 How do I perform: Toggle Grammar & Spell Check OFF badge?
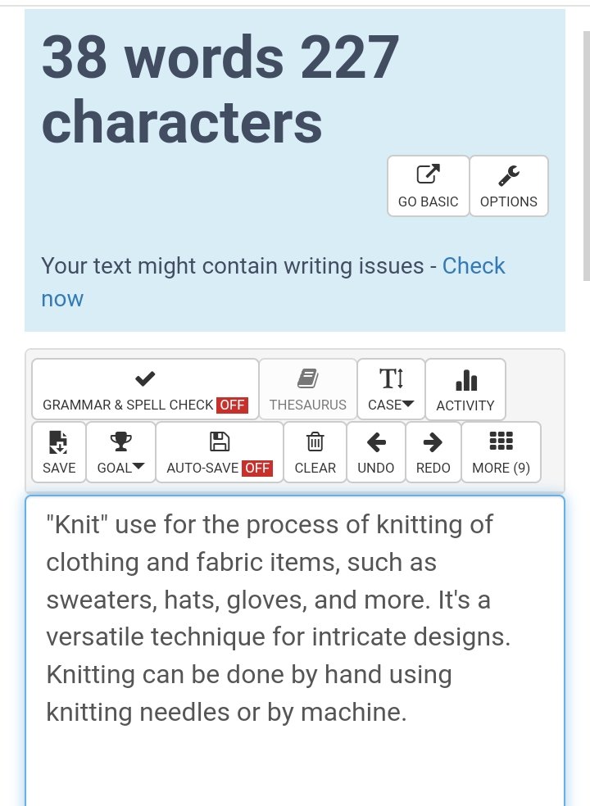[x=232, y=405]
